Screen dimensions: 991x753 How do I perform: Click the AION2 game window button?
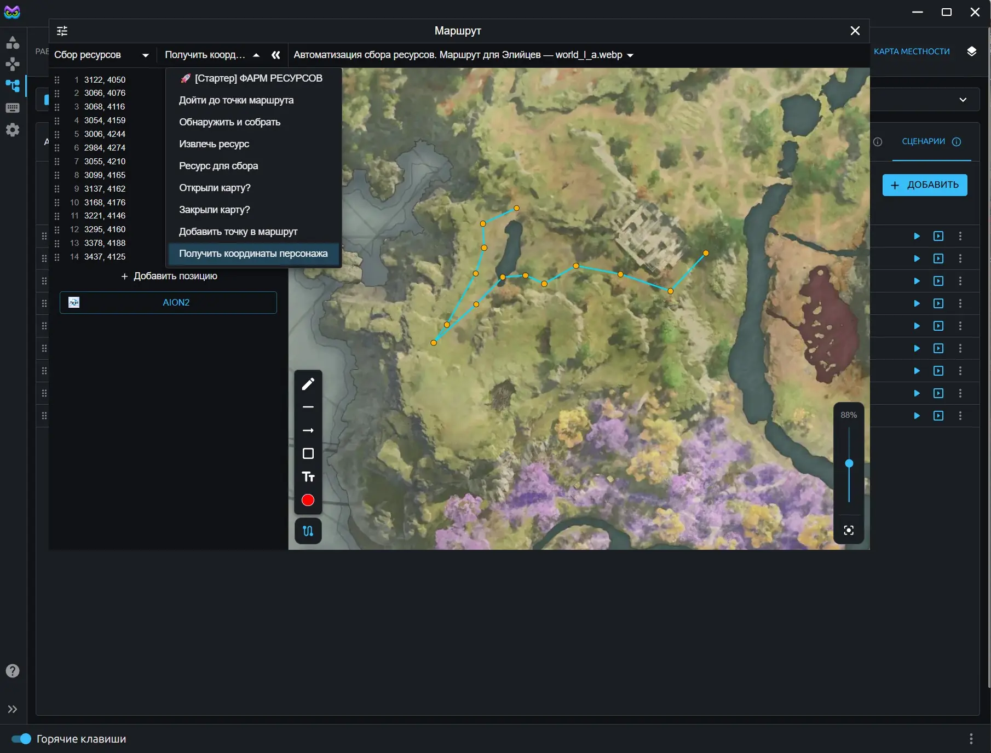[x=168, y=302]
